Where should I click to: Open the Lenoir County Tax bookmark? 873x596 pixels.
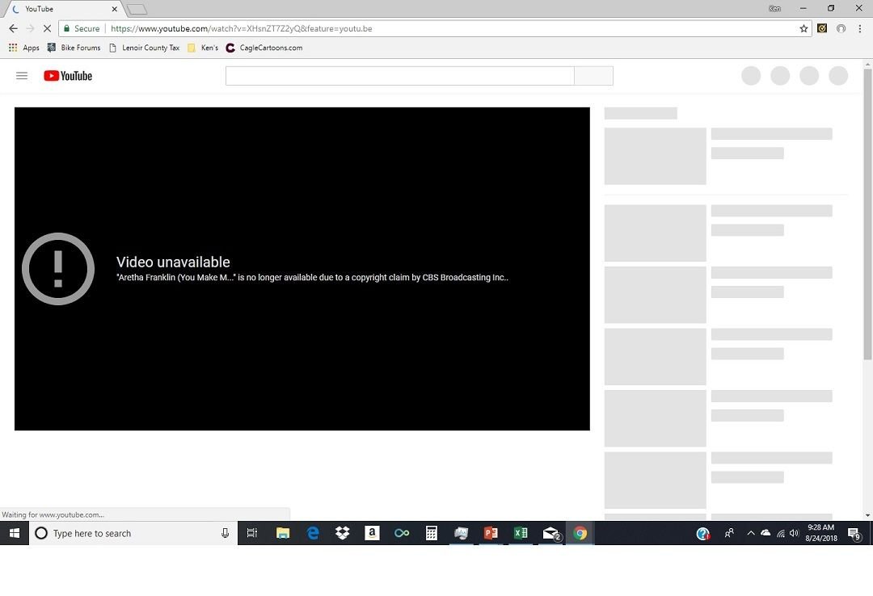click(144, 48)
